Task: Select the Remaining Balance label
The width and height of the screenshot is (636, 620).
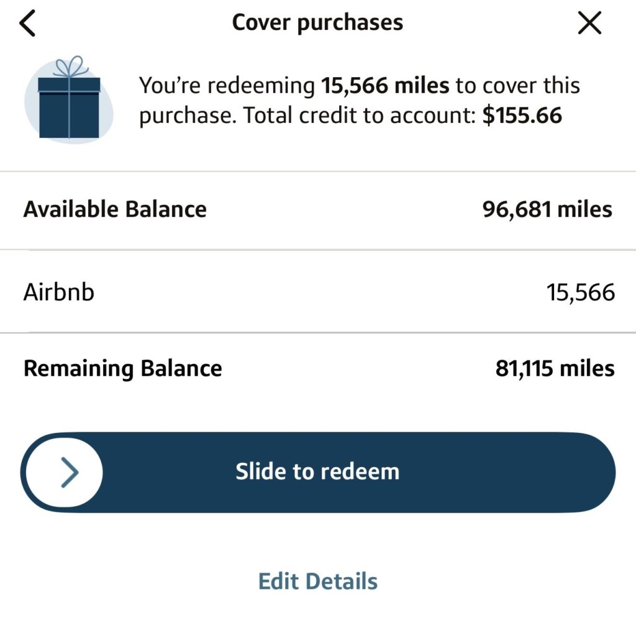Action: pyautogui.click(x=122, y=368)
